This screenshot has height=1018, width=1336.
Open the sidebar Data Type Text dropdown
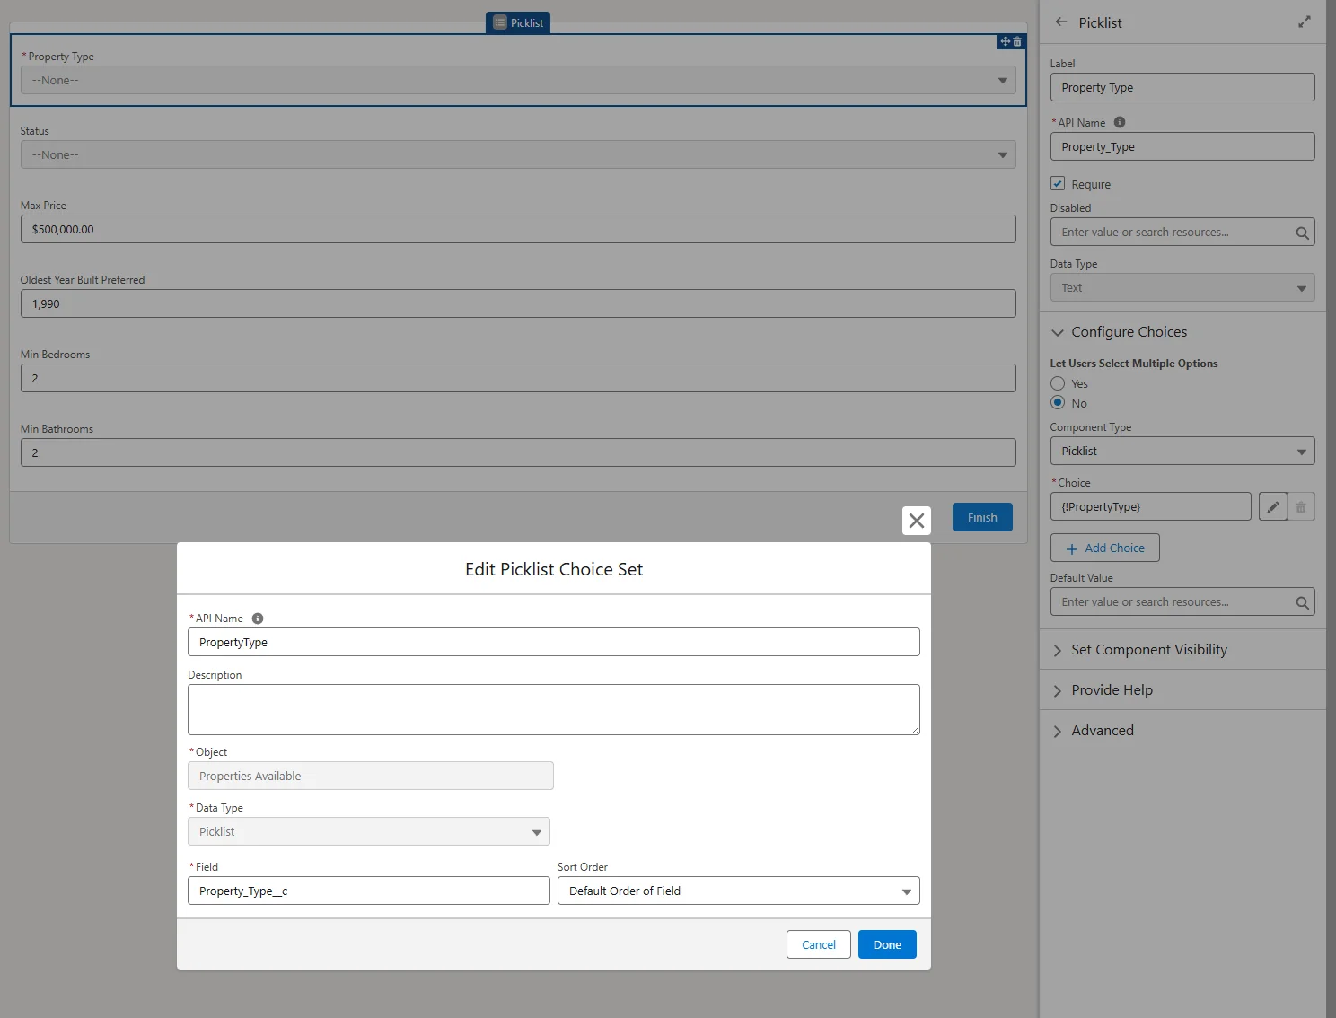1182,287
